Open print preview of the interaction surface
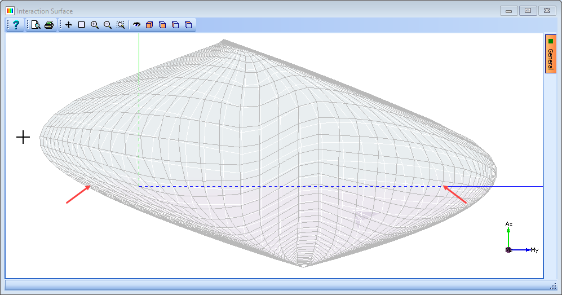This screenshot has width=562, height=295. coord(36,25)
